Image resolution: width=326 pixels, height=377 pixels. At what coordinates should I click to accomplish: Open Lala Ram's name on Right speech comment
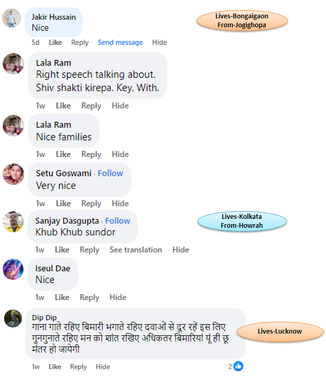tap(53, 63)
